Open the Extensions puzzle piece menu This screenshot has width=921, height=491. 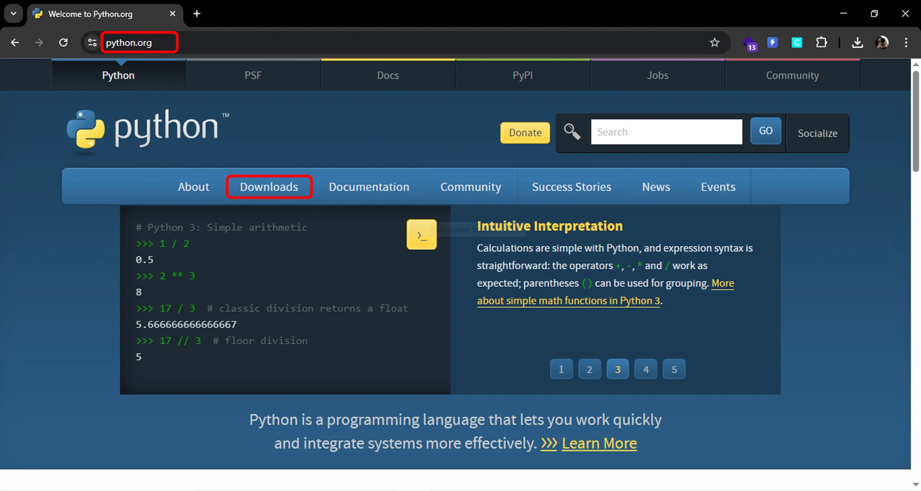coord(821,42)
